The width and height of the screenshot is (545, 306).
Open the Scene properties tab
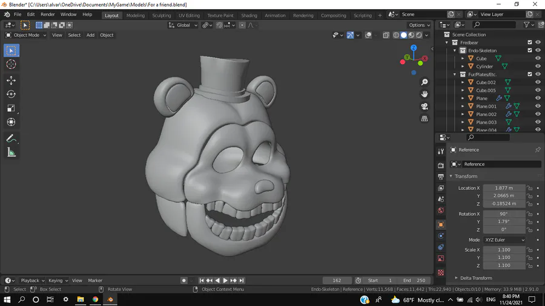point(441,200)
